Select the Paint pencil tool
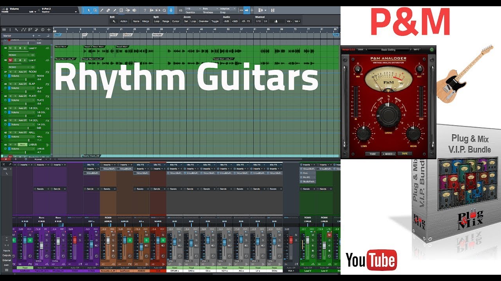 coord(115,10)
